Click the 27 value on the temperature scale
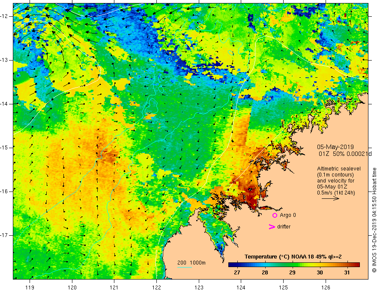The width and height of the screenshot is (377, 292). tap(237, 273)
